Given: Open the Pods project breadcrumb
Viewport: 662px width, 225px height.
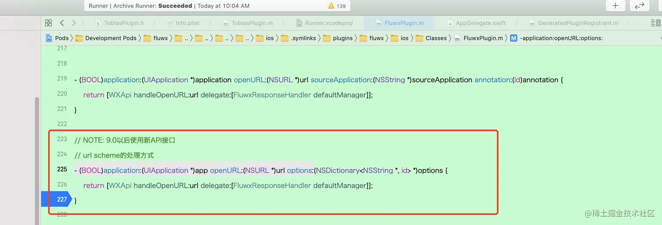Looking at the screenshot, I should [57, 38].
